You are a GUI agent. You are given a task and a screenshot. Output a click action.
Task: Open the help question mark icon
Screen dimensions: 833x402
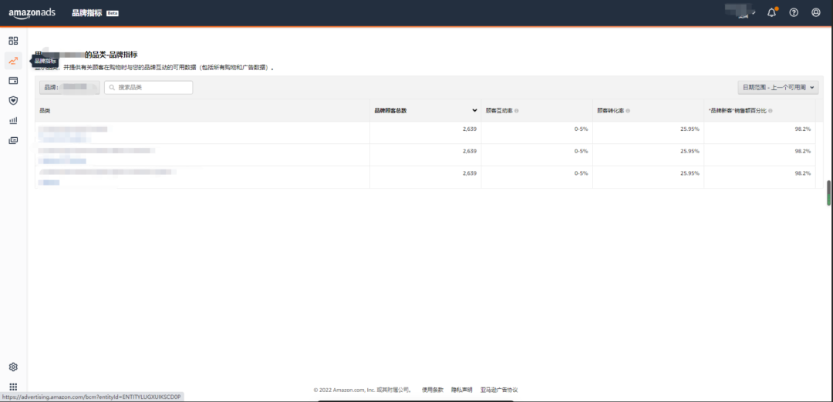794,12
